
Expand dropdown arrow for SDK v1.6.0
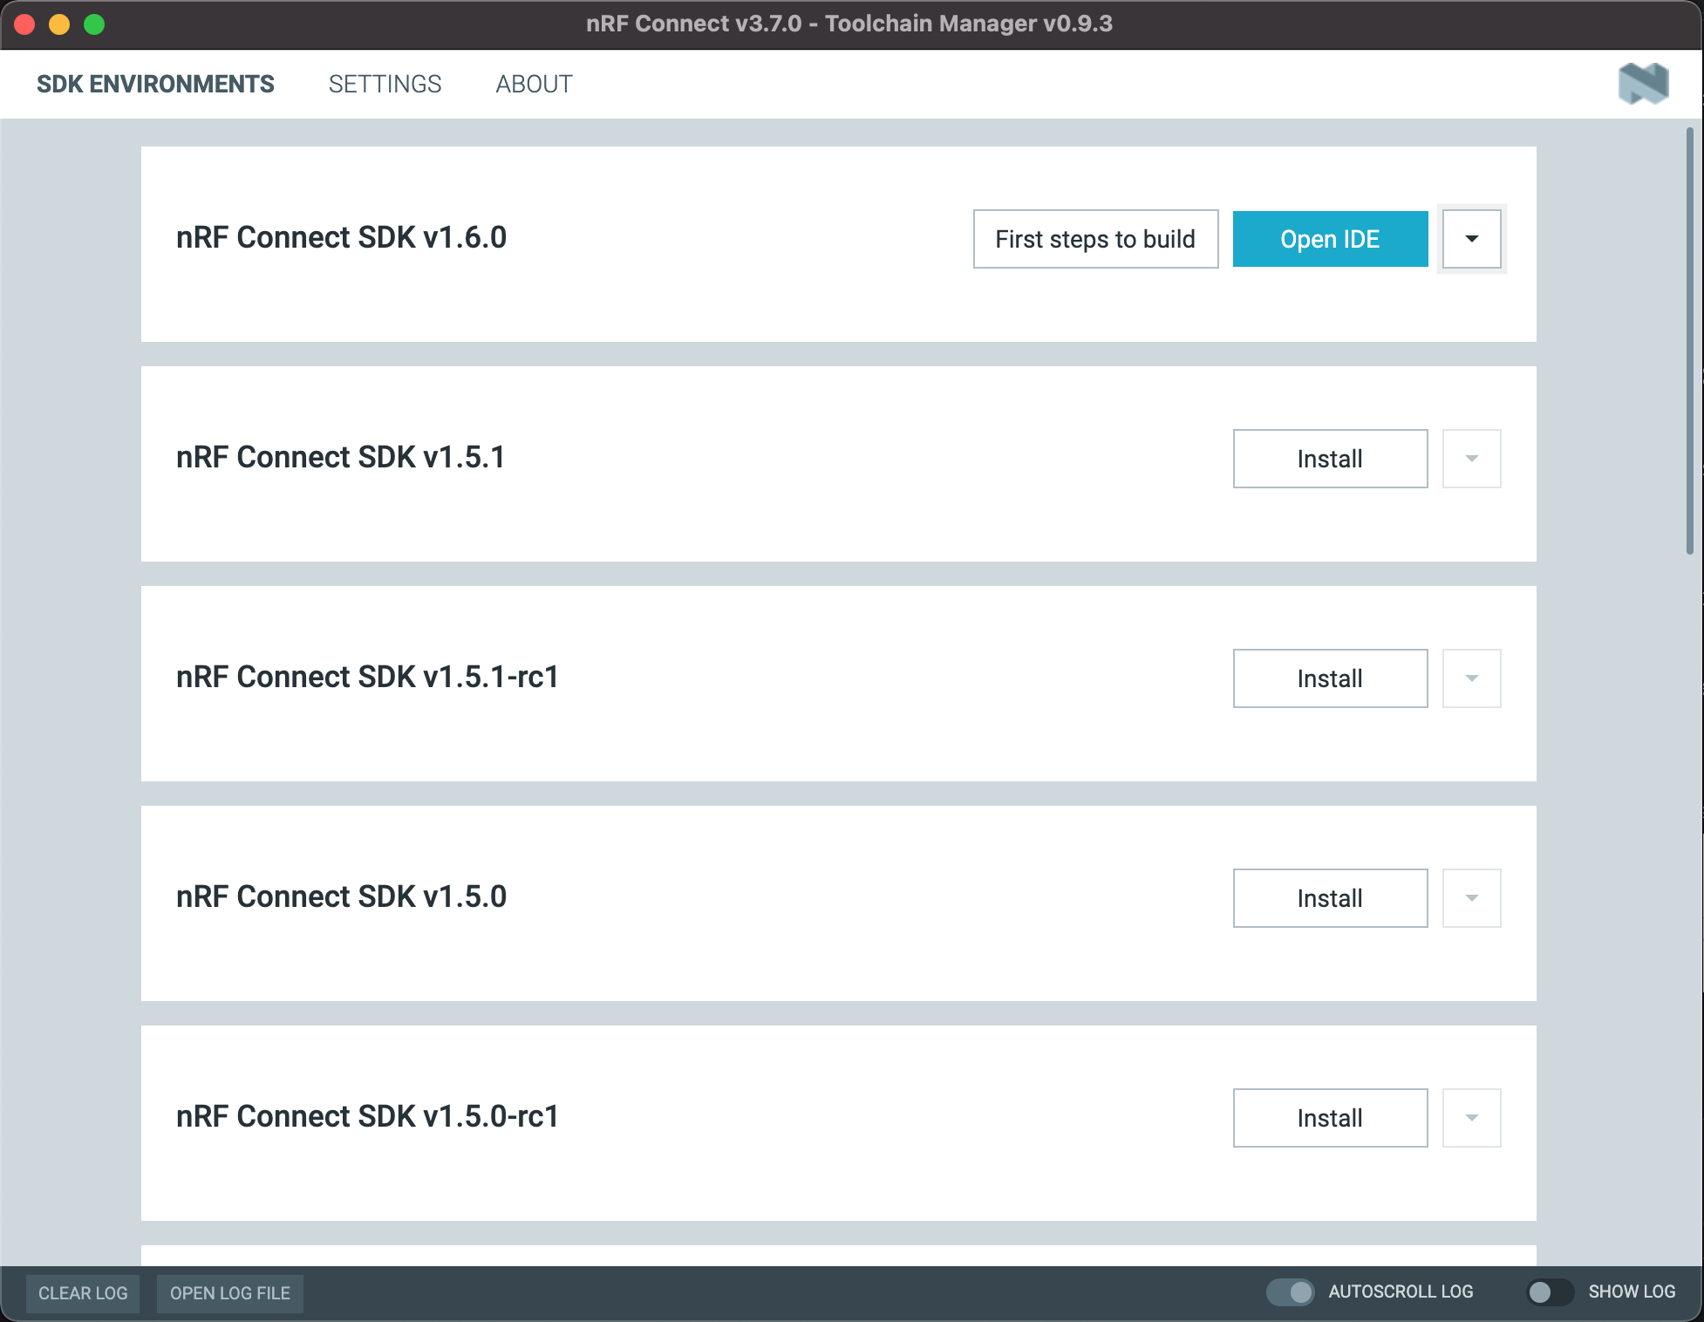1471,239
